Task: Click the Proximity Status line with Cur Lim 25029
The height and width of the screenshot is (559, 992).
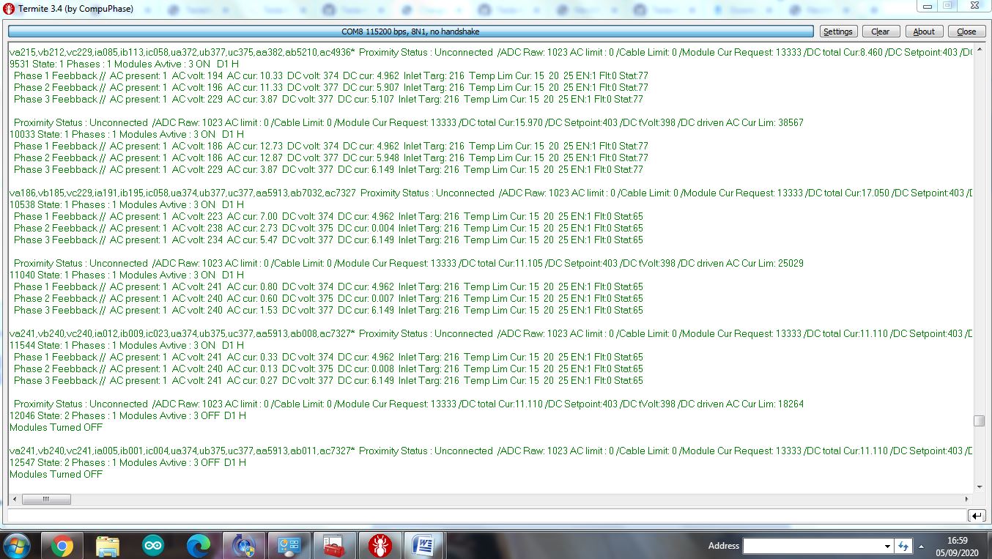Action: click(409, 263)
